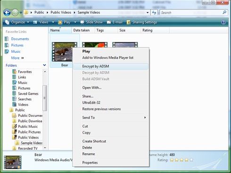Expand More favorite links
The image size is (231, 173).
(x=17, y=58)
